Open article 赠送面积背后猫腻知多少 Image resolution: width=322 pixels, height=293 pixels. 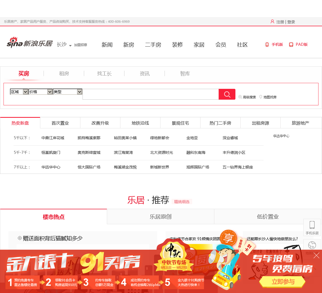(x=52, y=238)
